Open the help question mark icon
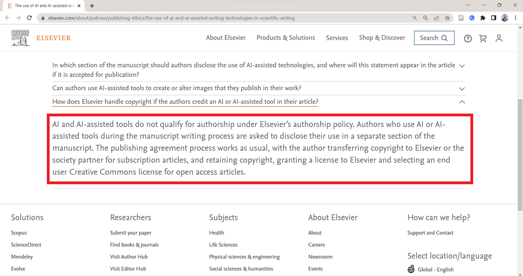This screenshot has width=523, height=276. 468,38
